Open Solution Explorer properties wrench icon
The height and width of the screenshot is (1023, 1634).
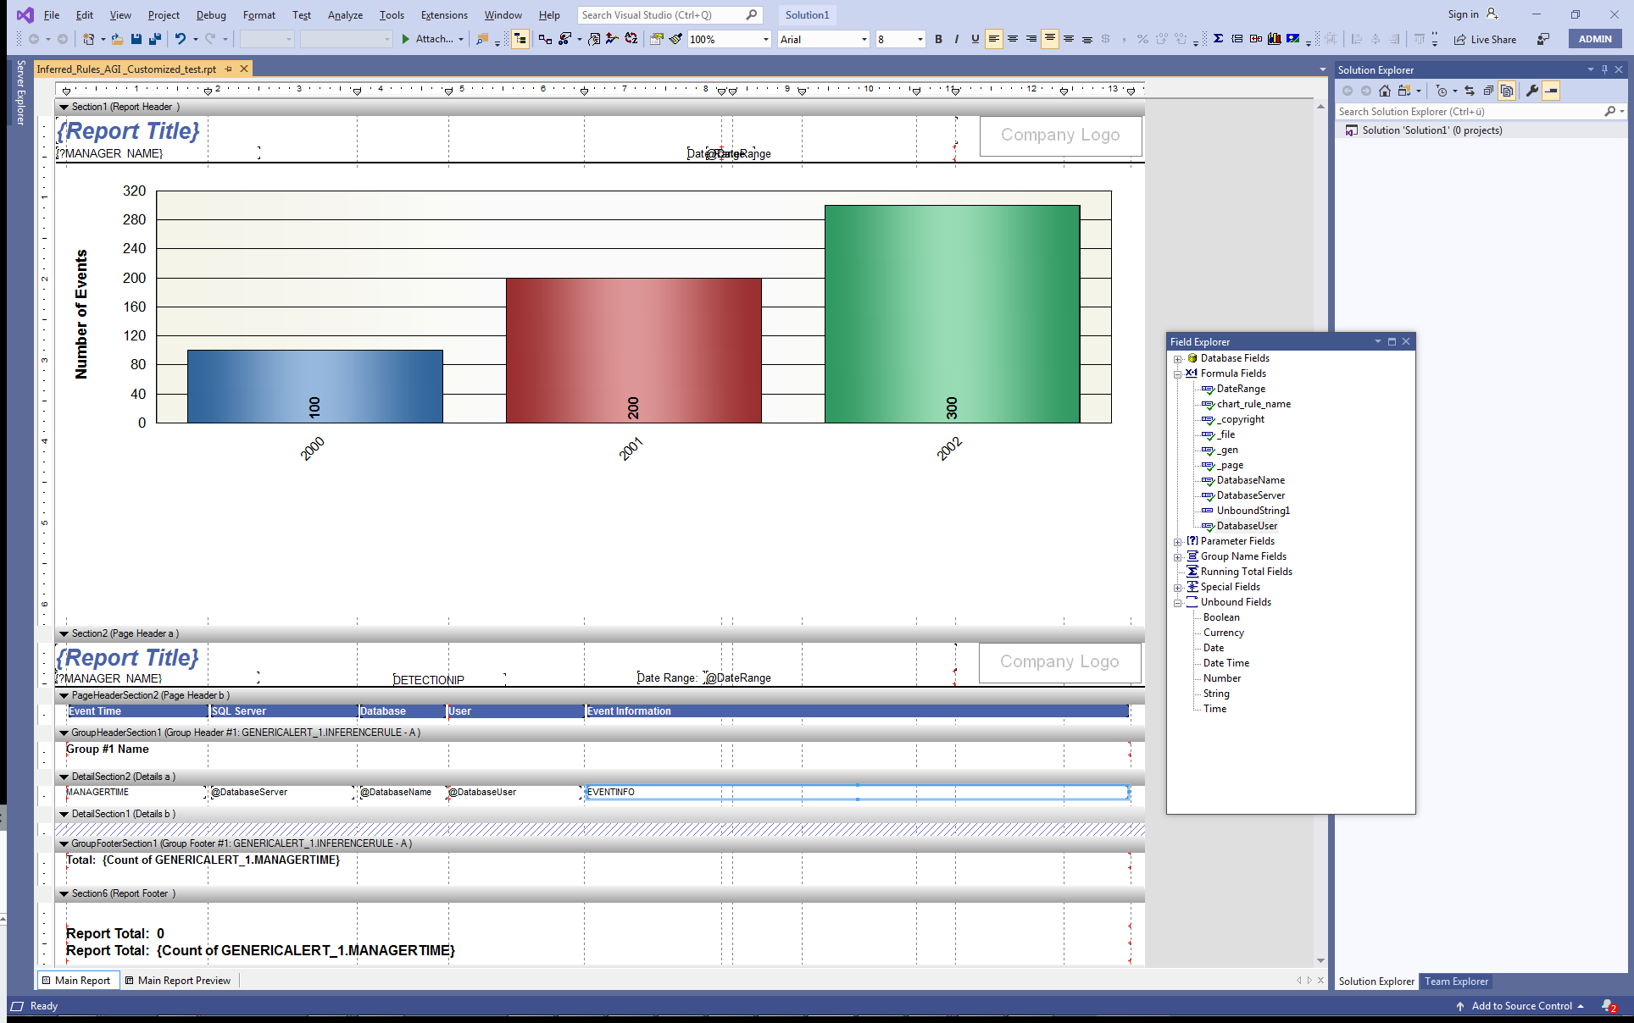tap(1531, 91)
